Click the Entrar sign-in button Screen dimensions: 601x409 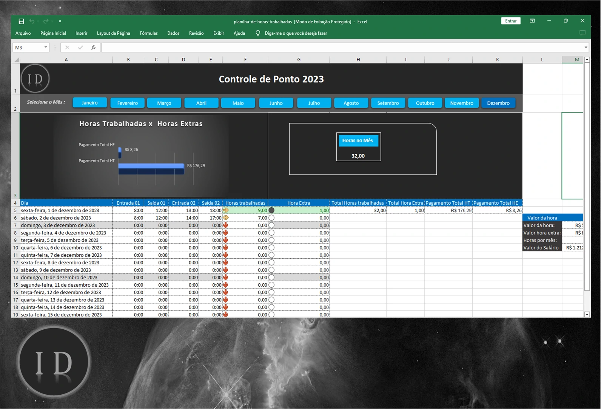510,21
